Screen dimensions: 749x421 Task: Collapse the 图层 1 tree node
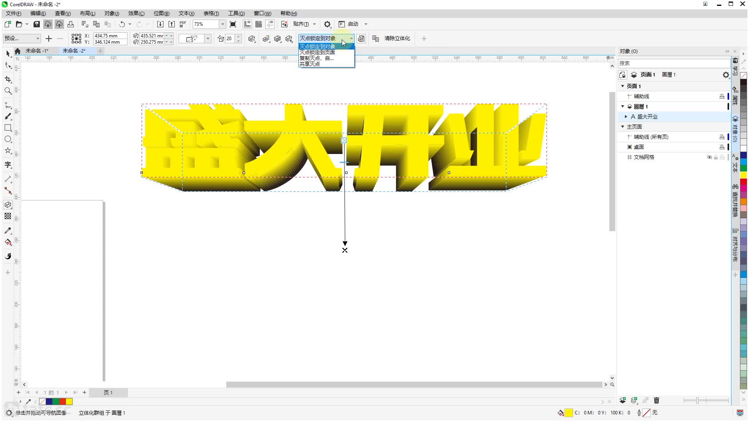pyautogui.click(x=623, y=106)
